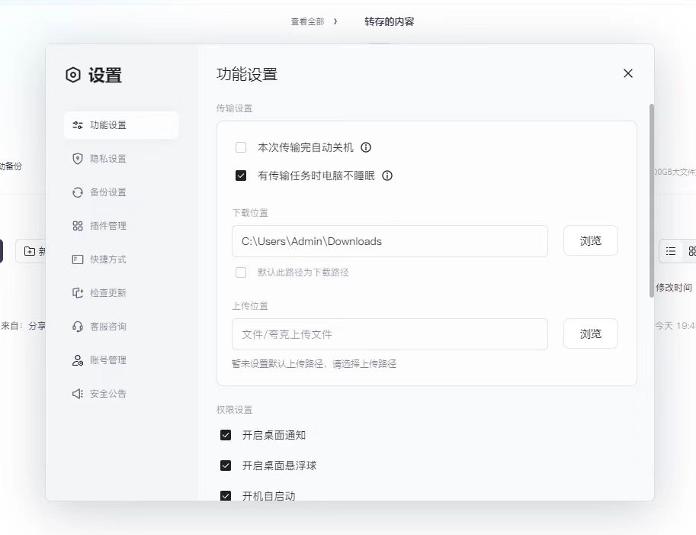
Task: Click the 安全公告 megaphone icon
Action: click(77, 394)
